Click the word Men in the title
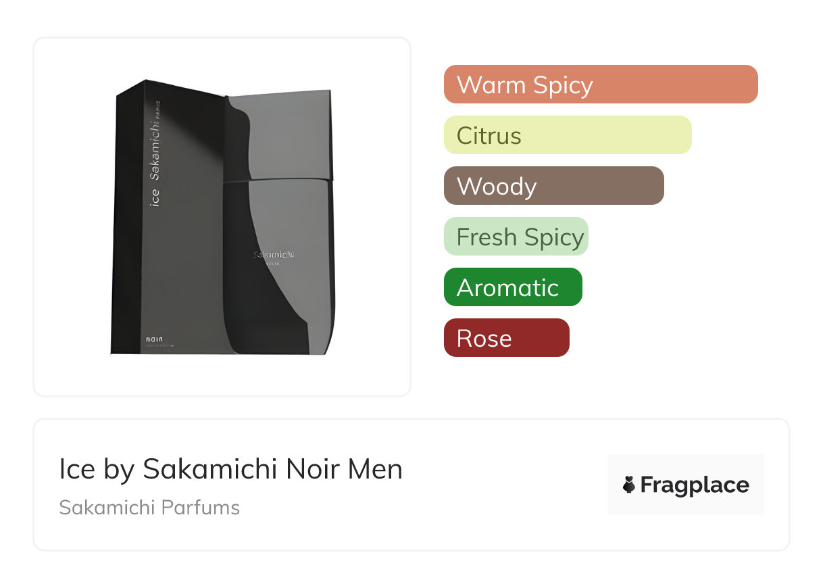823x584 pixels. pyautogui.click(x=375, y=469)
